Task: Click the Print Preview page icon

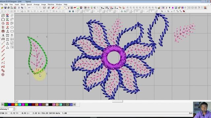Action: (12, 8)
